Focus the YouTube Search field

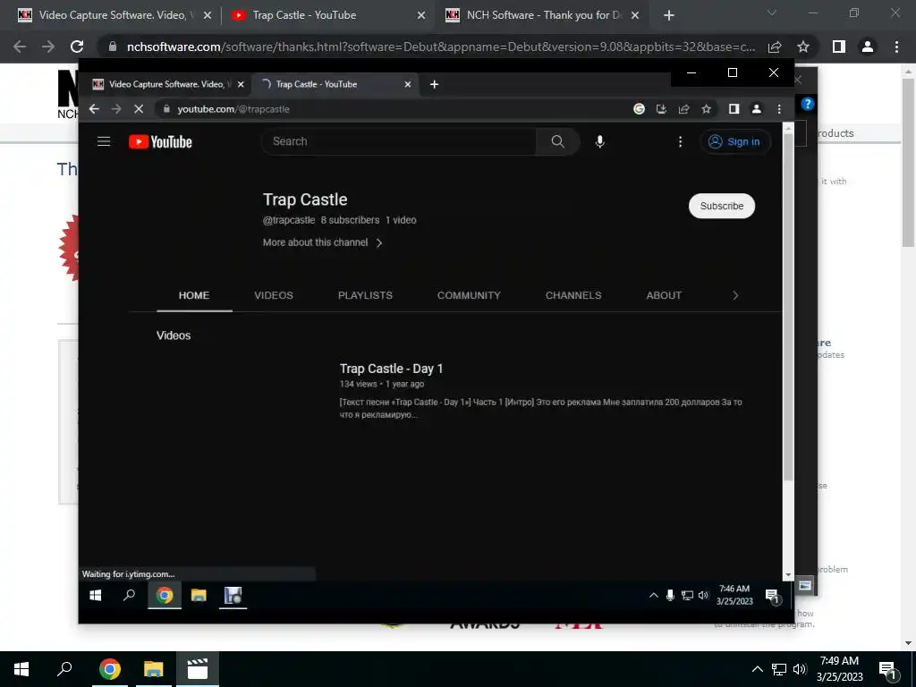[398, 141]
